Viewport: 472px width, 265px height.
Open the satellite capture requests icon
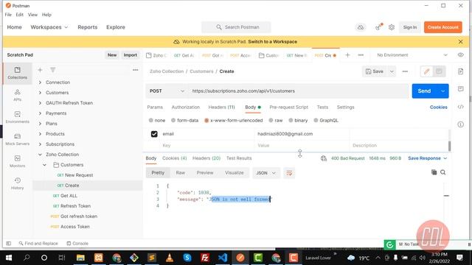378,27
